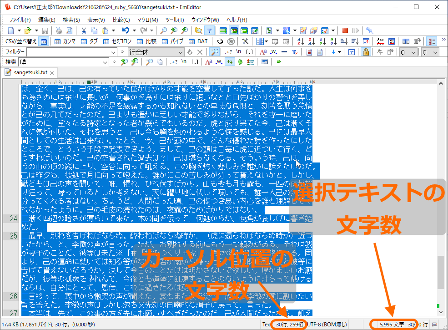Enable regular expressions in the filter bar
Viewport: 448px width, 330px height.
(228, 51)
